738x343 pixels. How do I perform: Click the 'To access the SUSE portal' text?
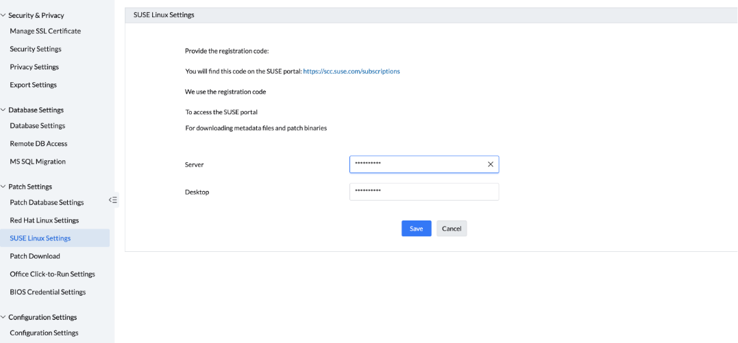221,112
